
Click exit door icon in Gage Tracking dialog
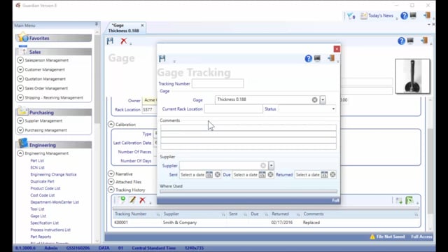(331, 58)
